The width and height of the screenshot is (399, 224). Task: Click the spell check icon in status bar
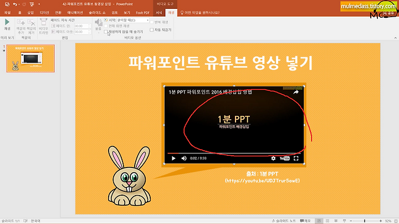tap(25, 221)
